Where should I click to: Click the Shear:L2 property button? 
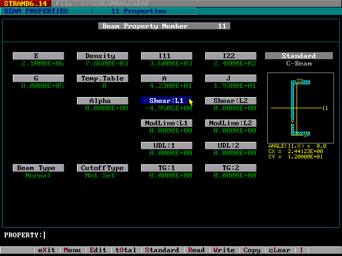(230, 101)
